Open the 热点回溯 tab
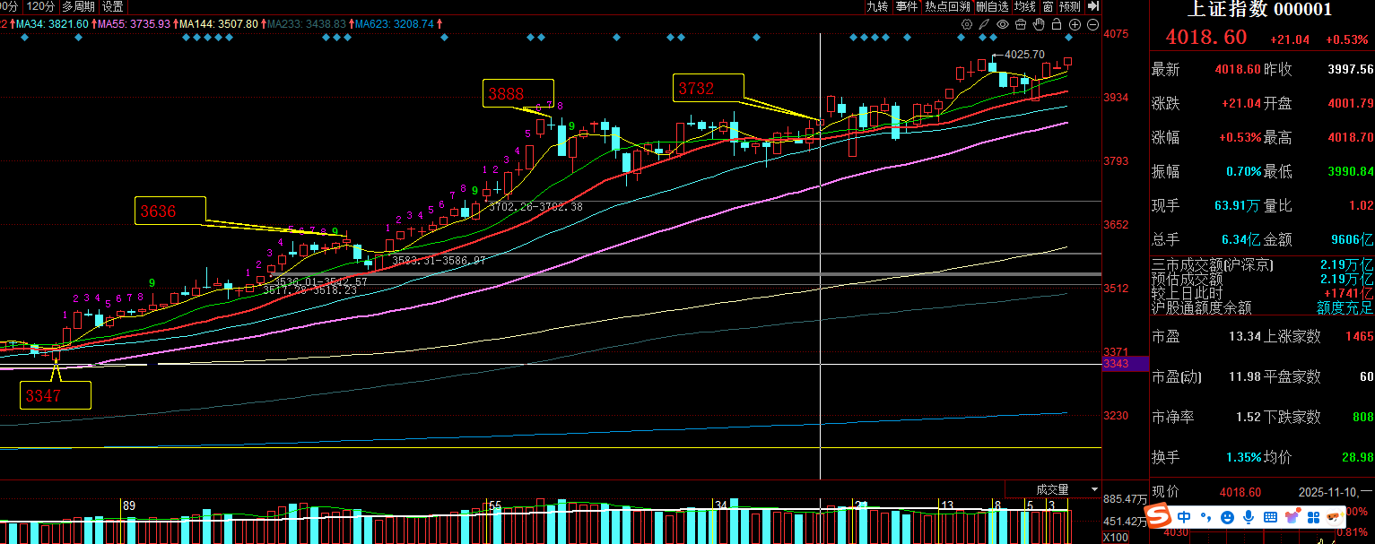 point(947,6)
